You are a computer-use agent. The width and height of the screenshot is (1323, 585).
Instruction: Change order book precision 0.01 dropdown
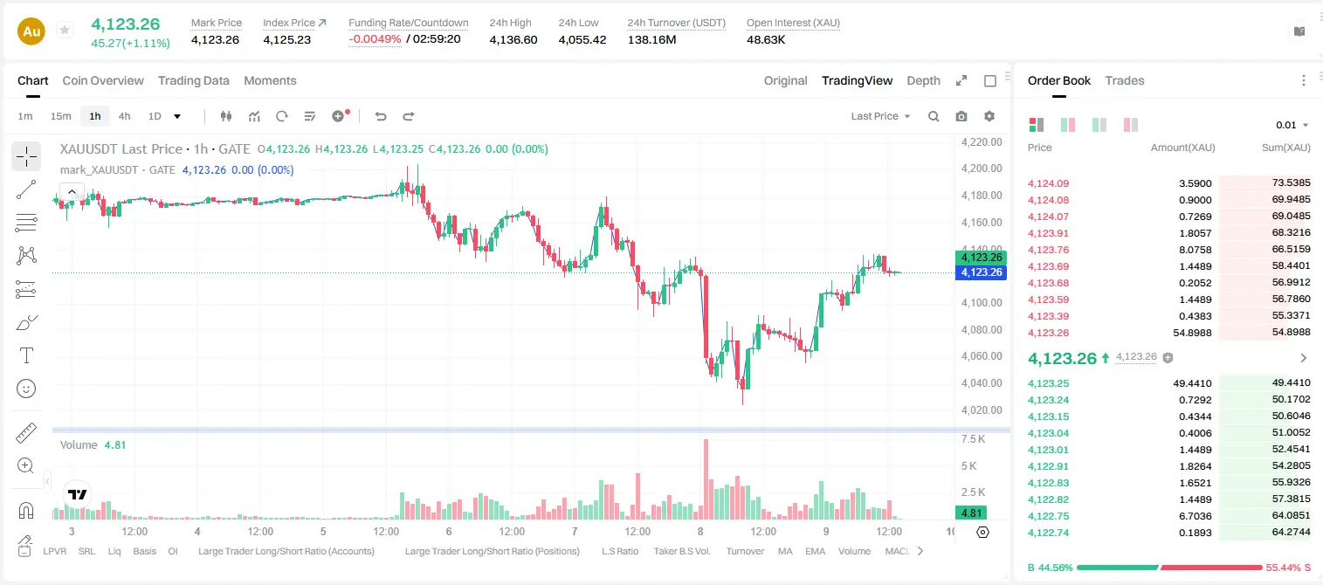[1292, 125]
